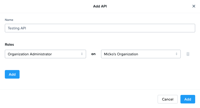Click the Roles section heading
The height and width of the screenshot is (108, 200).
click(x=9, y=44)
